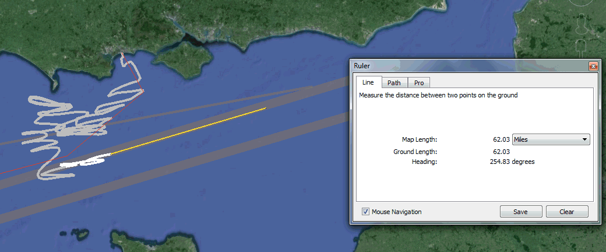Save the ruler measurement

point(520,212)
